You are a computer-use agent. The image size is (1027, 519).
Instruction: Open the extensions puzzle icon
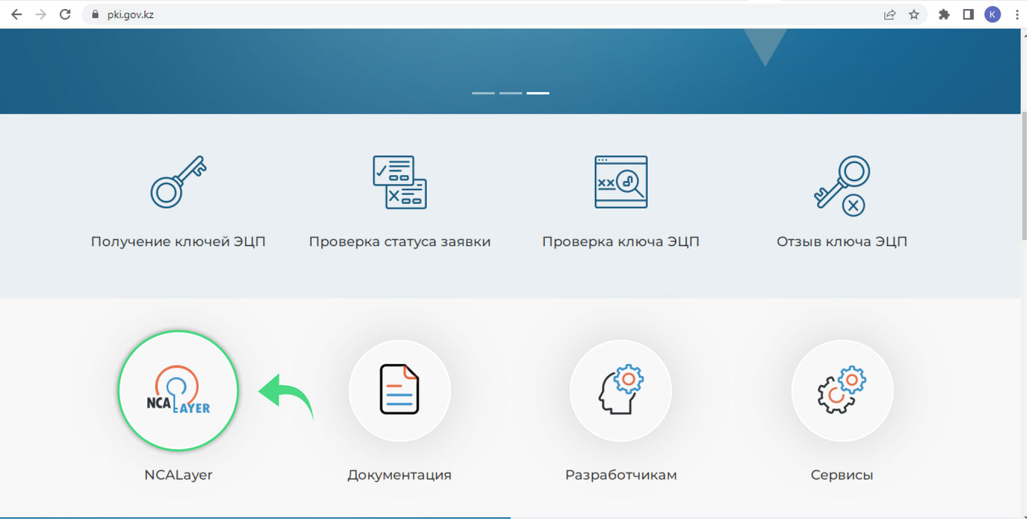(944, 15)
